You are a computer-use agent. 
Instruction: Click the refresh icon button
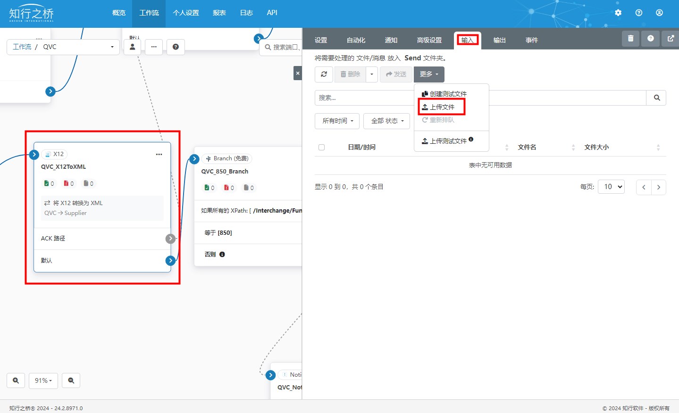pyautogui.click(x=324, y=74)
